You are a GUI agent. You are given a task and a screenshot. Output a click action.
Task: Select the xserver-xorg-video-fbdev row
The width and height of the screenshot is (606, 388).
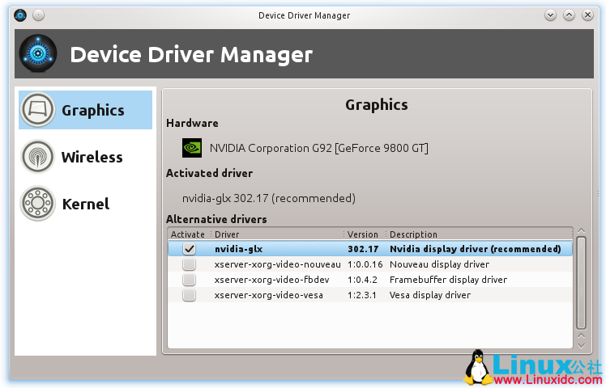370,280
